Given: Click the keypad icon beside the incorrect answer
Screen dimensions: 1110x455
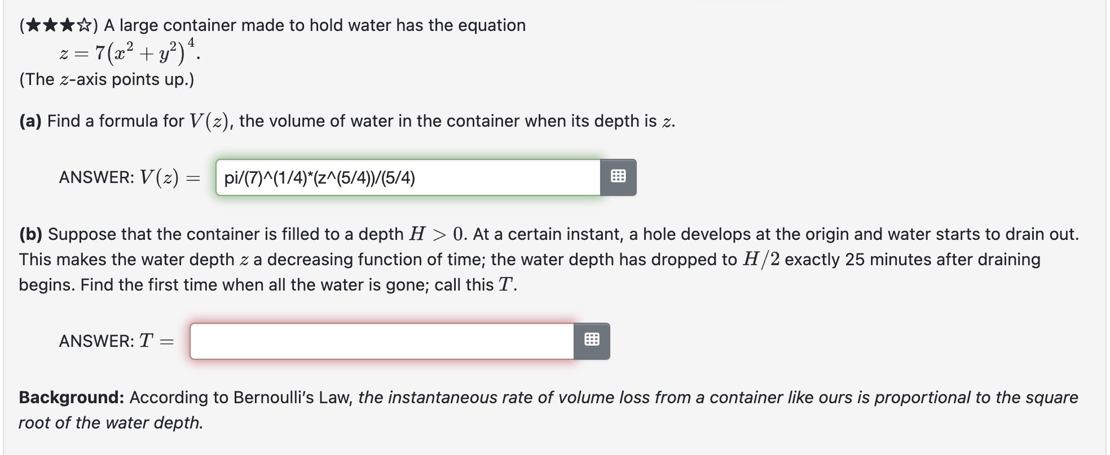Looking at the screenshot, I should coord(591,340).
